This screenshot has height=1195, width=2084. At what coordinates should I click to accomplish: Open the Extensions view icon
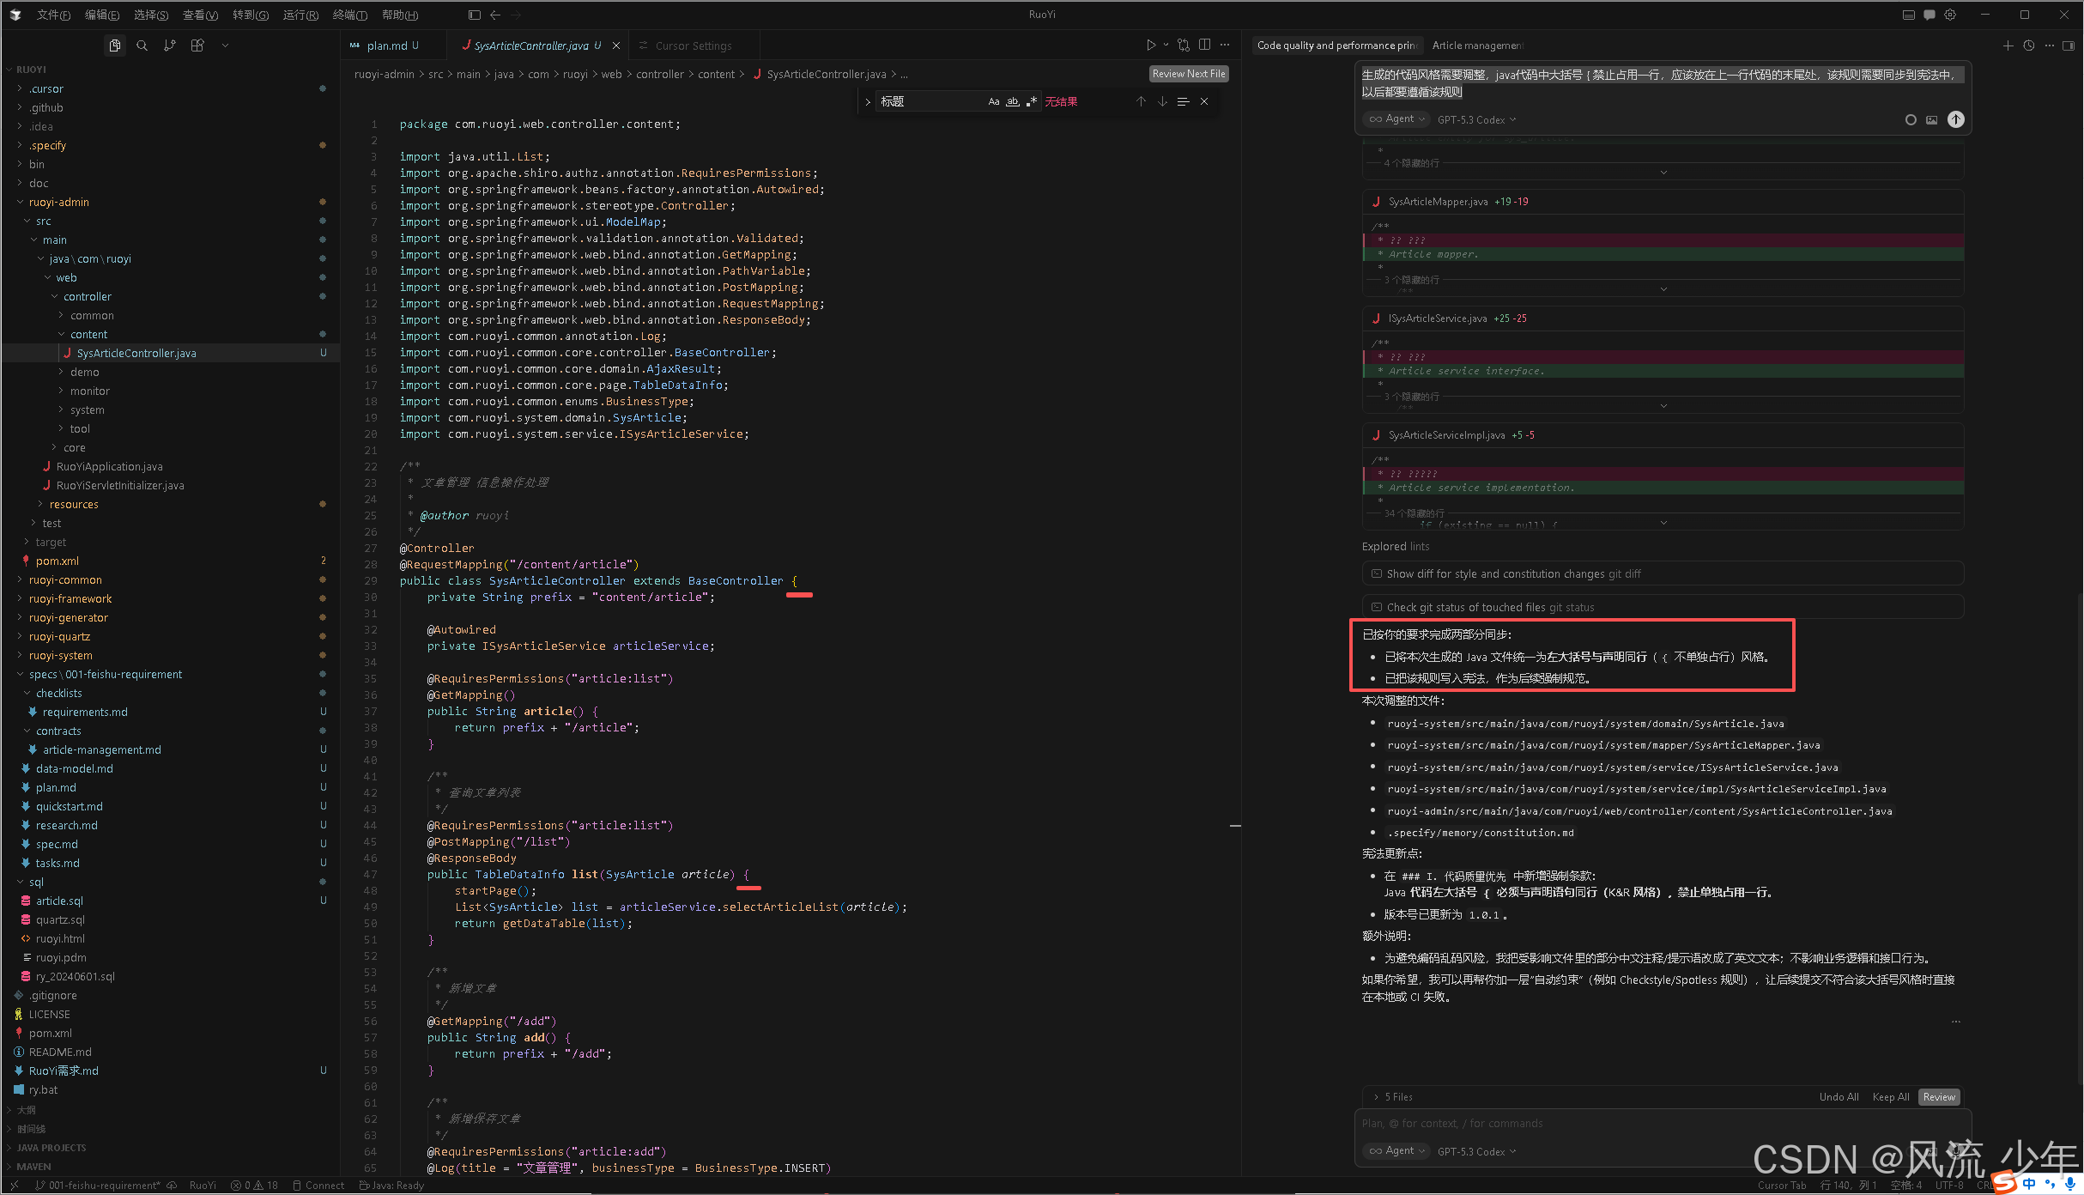click(197, 45)
